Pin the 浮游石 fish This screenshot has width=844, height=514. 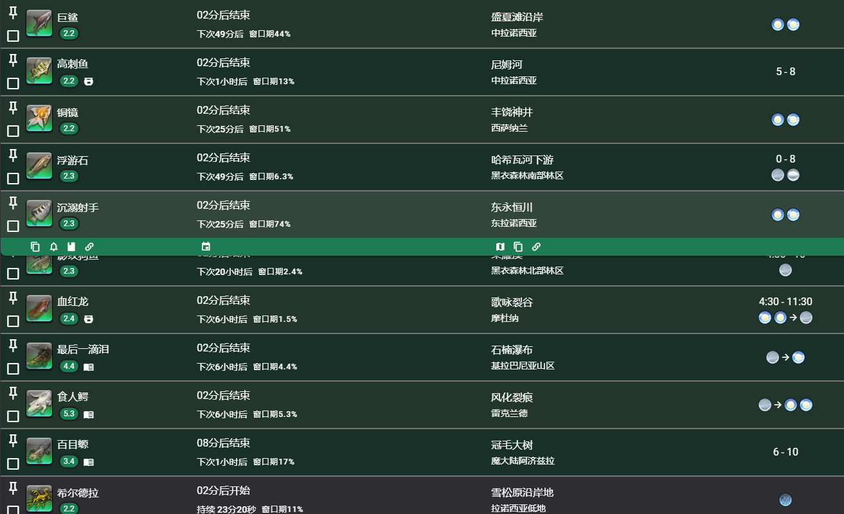pyautogui.click(x=13, y=155)
